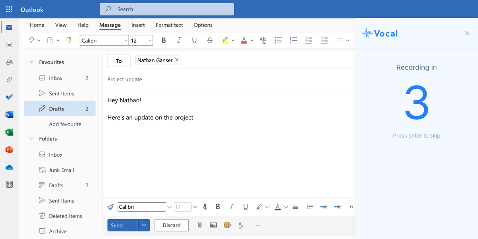Launch the Excel app from the sidebar
The image size is (478, 239).
click(9, 132)
